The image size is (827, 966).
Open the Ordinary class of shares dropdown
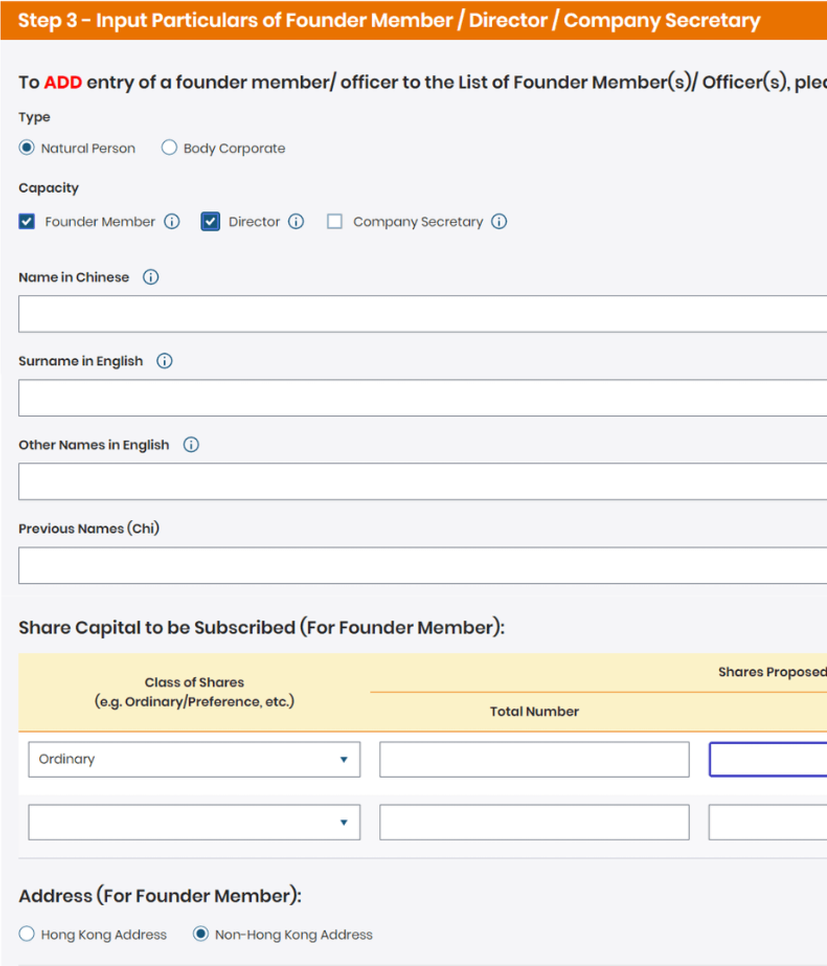[194, 759]
